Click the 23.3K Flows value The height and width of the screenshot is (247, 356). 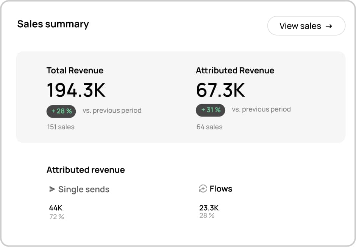coord(209,208)
